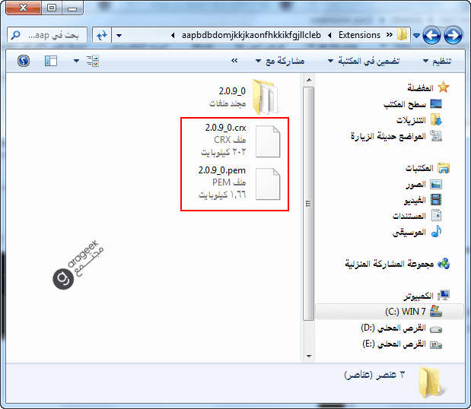This screenshot has height=409, width=471.
Task: Click the refresh button beside the address bar
Action: point(100,35)
